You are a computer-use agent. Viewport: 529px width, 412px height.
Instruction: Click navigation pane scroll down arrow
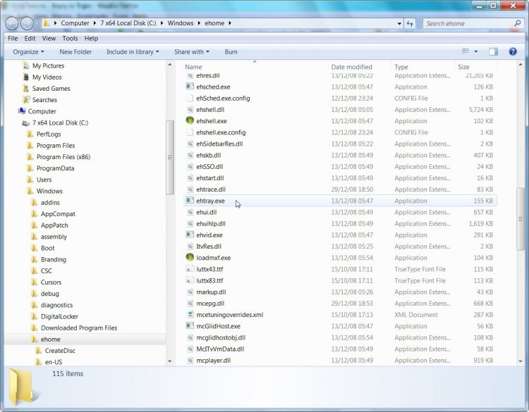(170, 361)
